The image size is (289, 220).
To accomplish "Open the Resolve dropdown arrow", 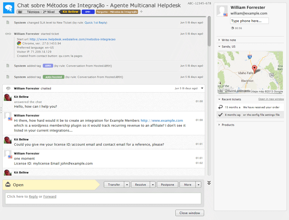I will pyautogui.click(x=153, y=185).
